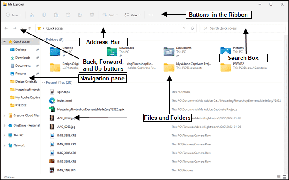Switch to Large icons view in status bar

pos(284,177)
